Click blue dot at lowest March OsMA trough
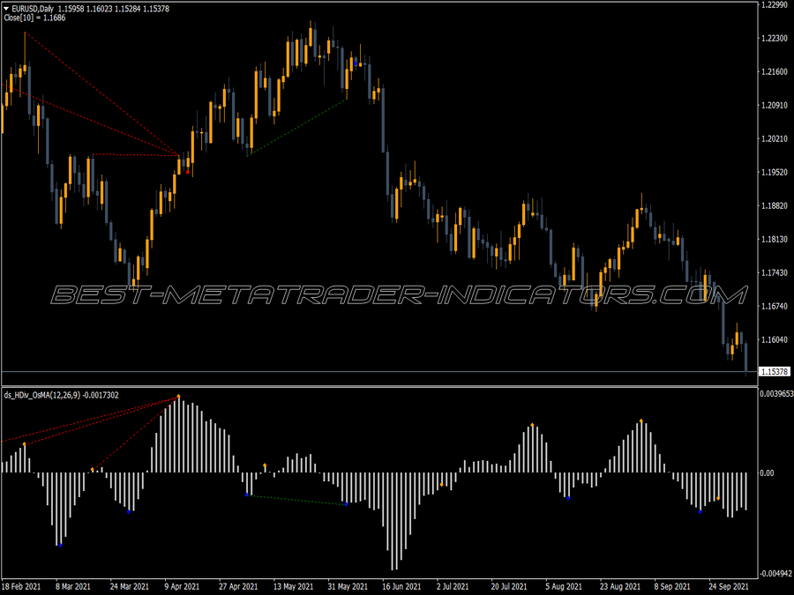This screenshot has height=595, width=794. pos(60,545)
